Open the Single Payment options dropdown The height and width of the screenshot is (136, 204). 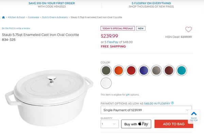(x=146, y=110)
